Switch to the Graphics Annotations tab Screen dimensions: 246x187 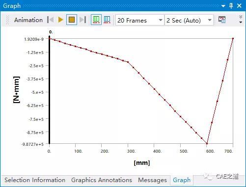pyautogui.click(x=102, y=180)
